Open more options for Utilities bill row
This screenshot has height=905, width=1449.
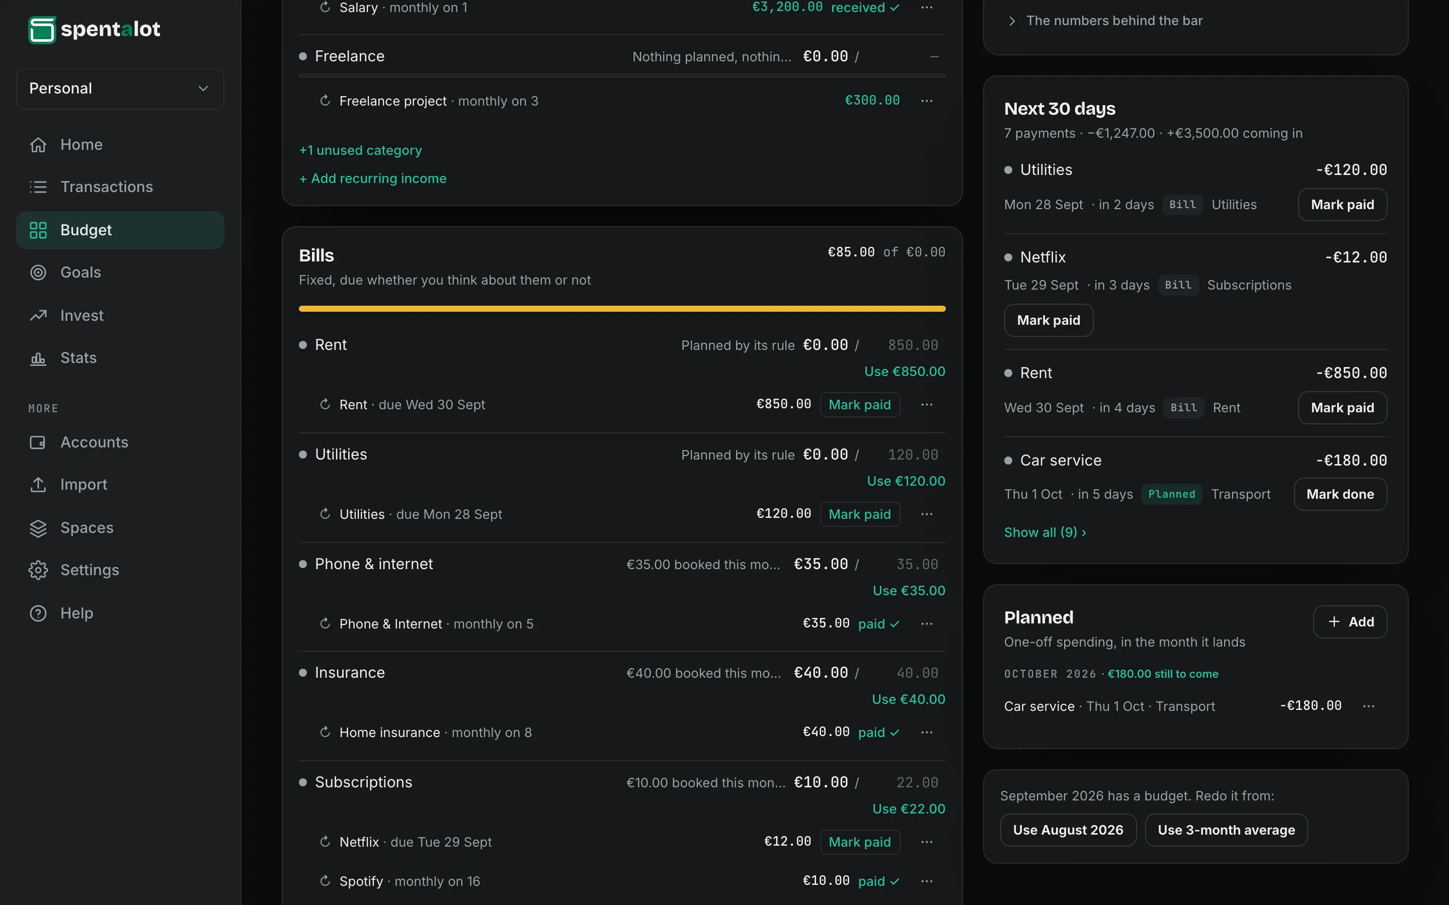(927, 514)
